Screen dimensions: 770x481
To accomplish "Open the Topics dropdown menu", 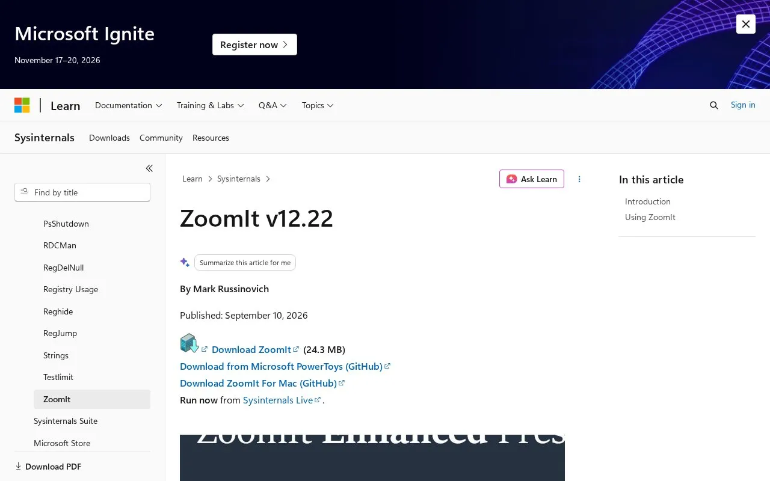I will click(318, 105).
